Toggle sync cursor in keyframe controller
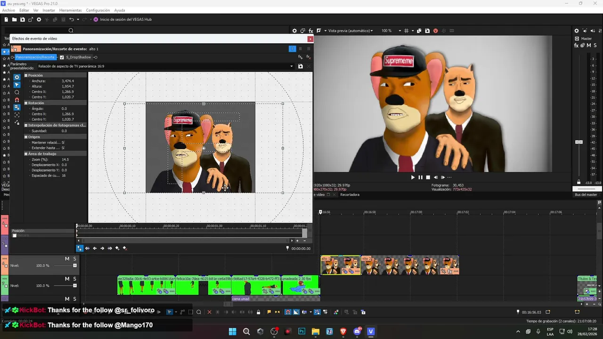 click(80, 248)
